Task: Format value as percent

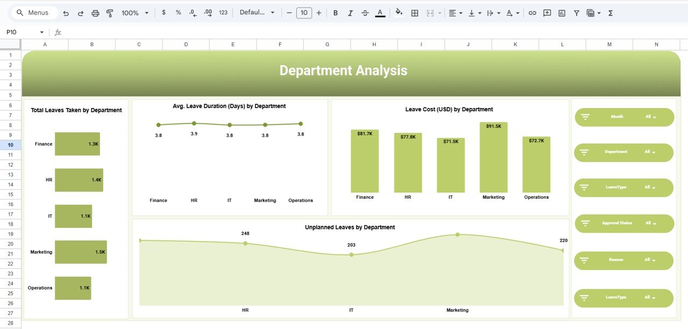Action: [178, 12]
